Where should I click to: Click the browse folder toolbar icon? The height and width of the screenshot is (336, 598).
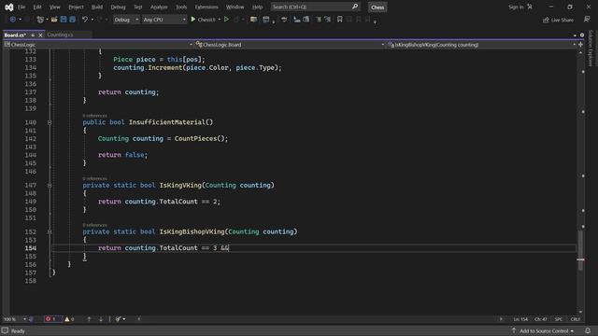(x=253, y=19)
